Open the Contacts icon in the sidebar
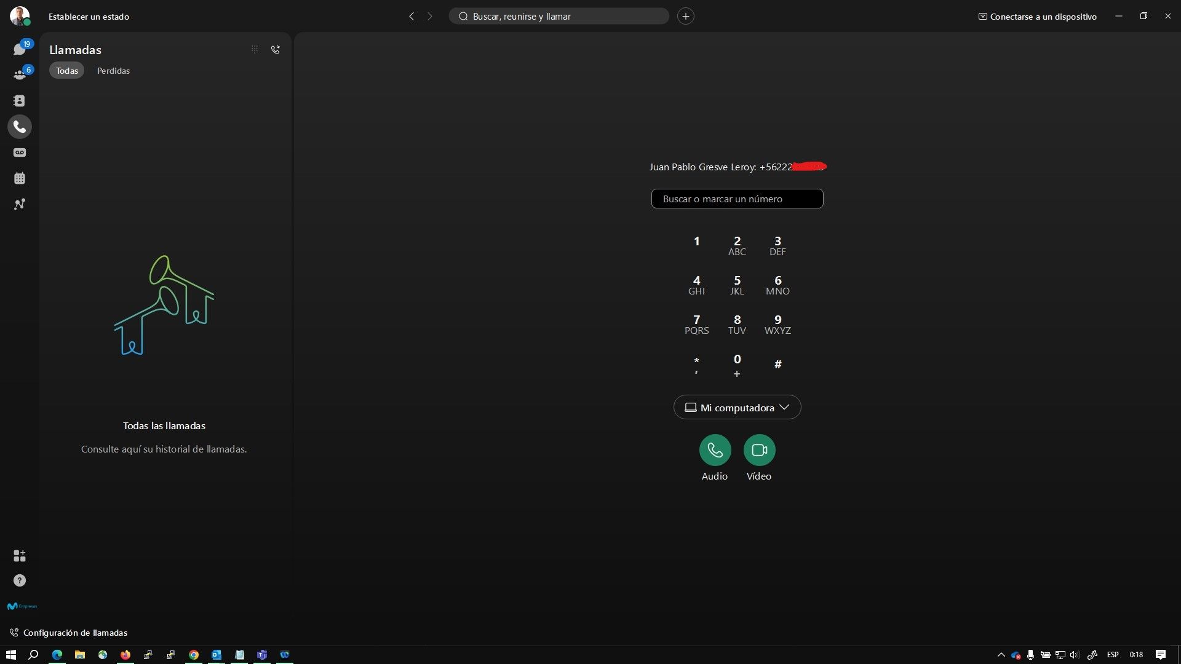This screenshot has height=664, width=1181. [x=19, y=101]
